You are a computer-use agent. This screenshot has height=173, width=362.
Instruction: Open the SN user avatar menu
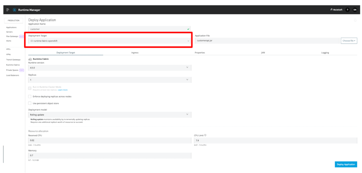point(355,10)
